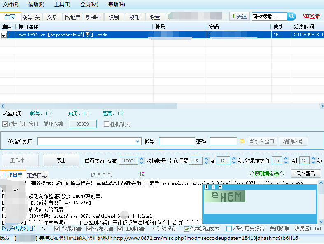Click the captcha panel equals reset icon
This screenshot has width=324, height=244.
point(220,187)
